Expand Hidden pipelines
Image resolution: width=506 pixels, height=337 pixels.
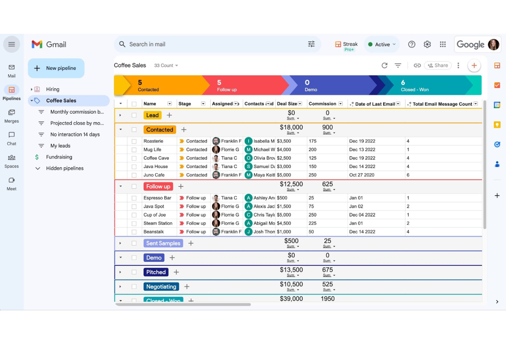coord(38,168)
